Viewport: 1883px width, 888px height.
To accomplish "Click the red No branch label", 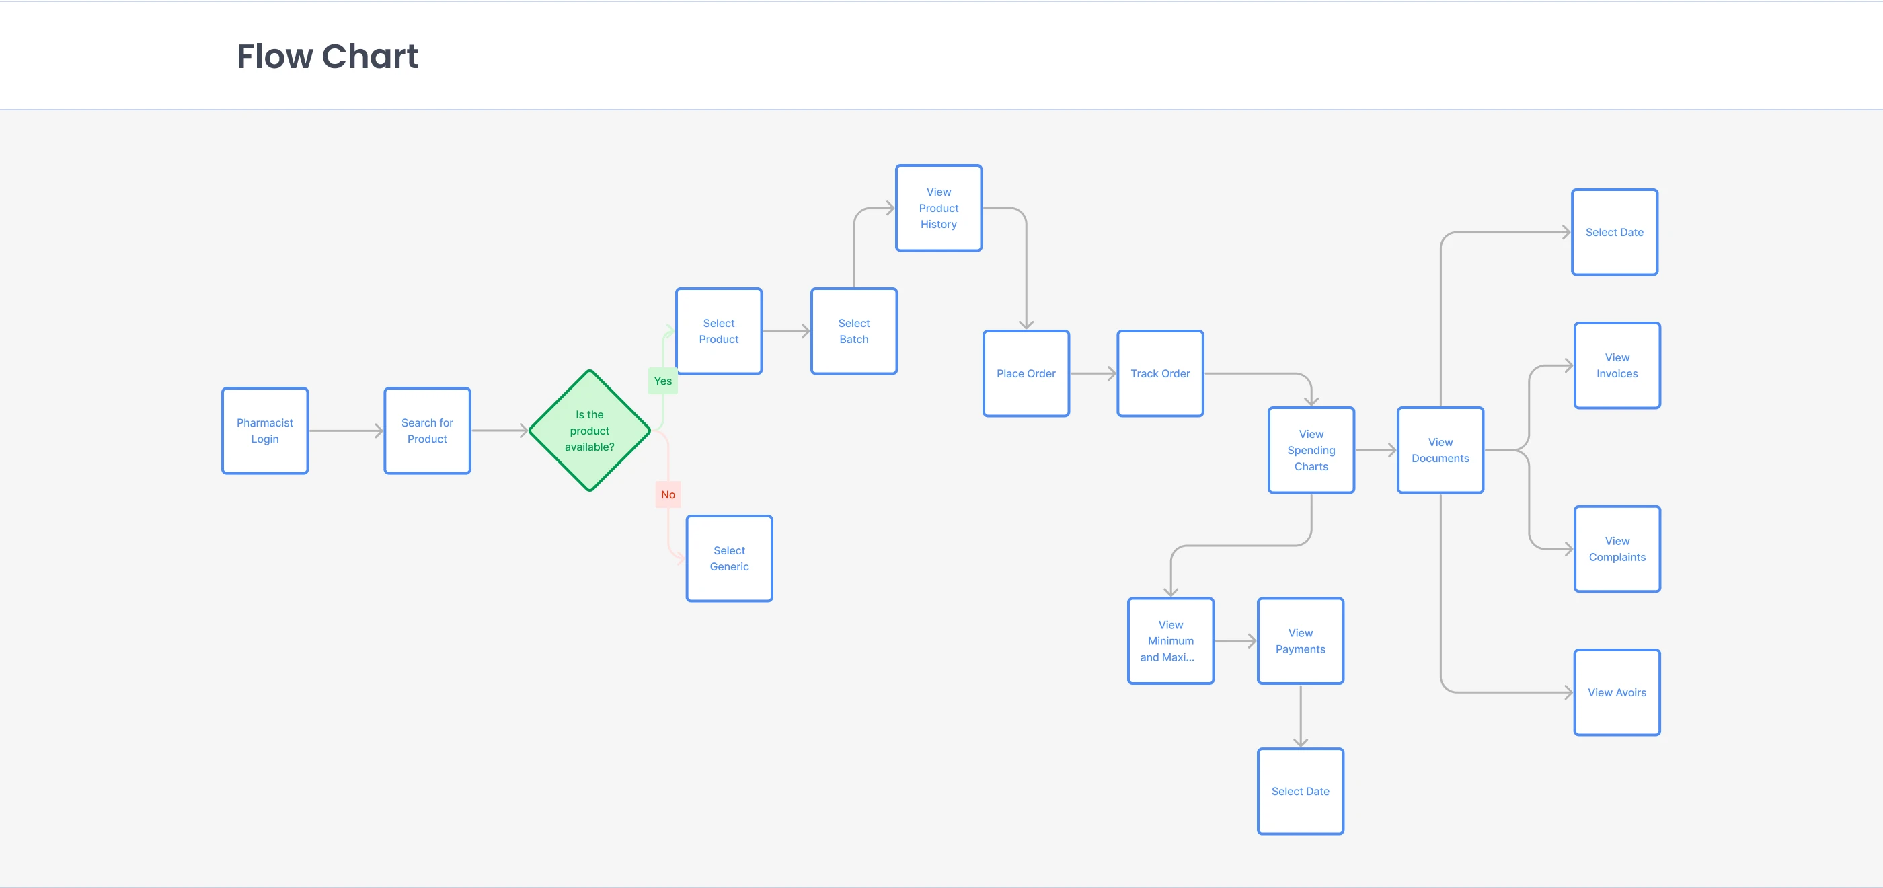I will click(667, 494).
